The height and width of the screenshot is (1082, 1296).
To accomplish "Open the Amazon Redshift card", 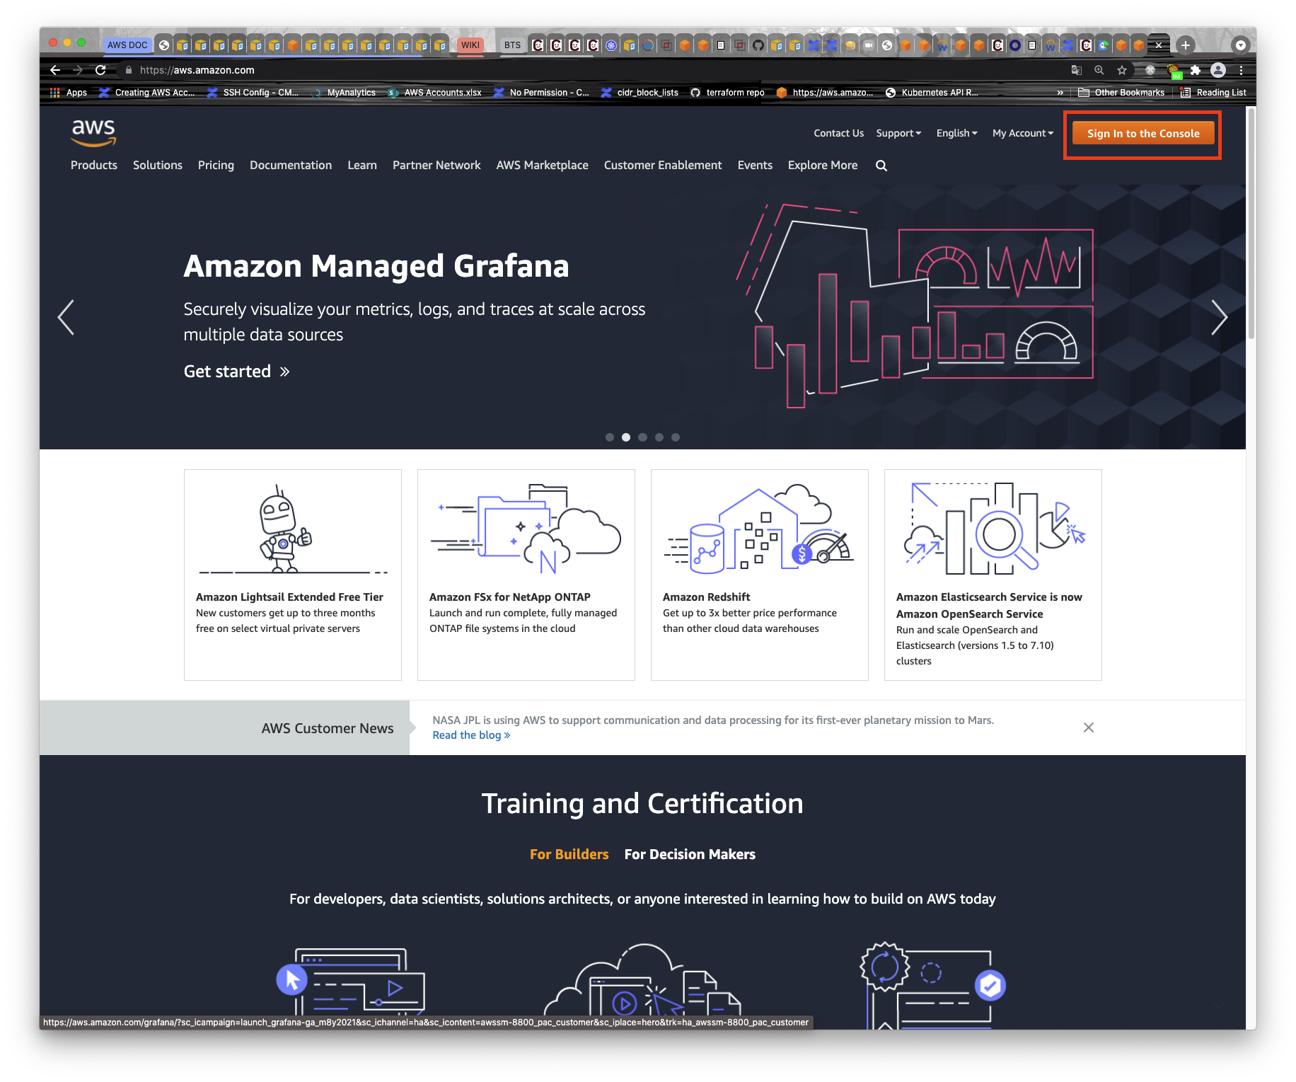I will (760, 575).
